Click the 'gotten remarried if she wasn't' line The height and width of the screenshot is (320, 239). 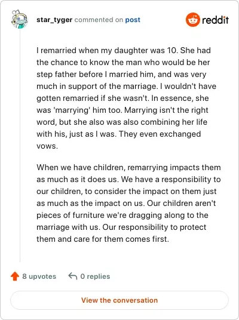(122, 98)
